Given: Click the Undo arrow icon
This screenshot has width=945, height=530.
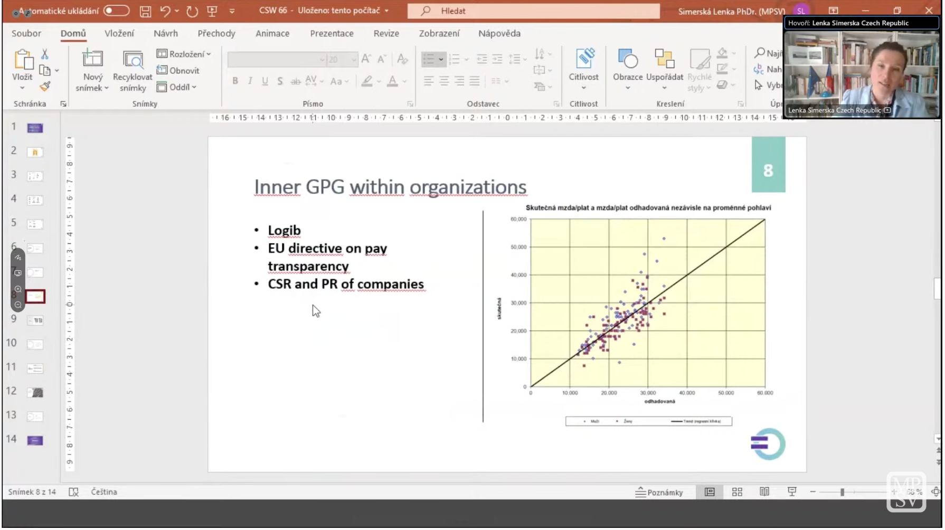Looking at the screenshot, I should click(165, 11).
